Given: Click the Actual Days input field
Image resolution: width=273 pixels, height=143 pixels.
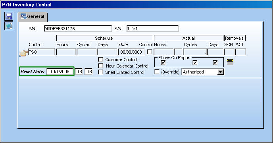Looking at the screenshot, I should (215, 52).
